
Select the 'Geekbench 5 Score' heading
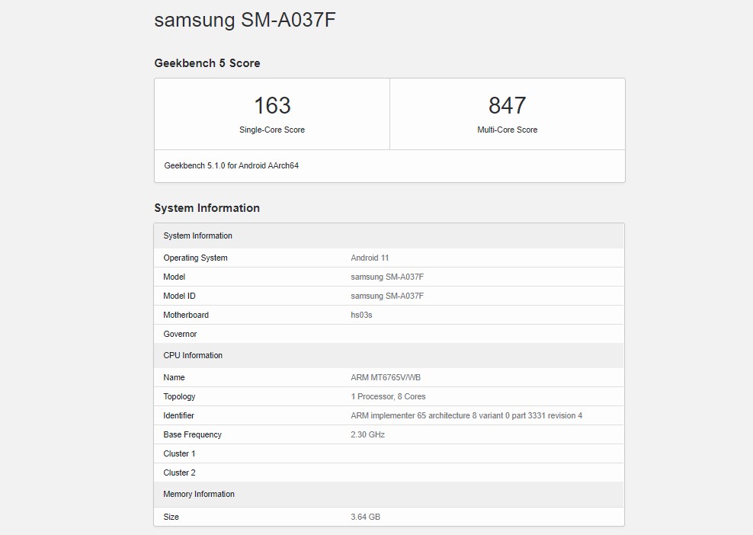(207, 63)
